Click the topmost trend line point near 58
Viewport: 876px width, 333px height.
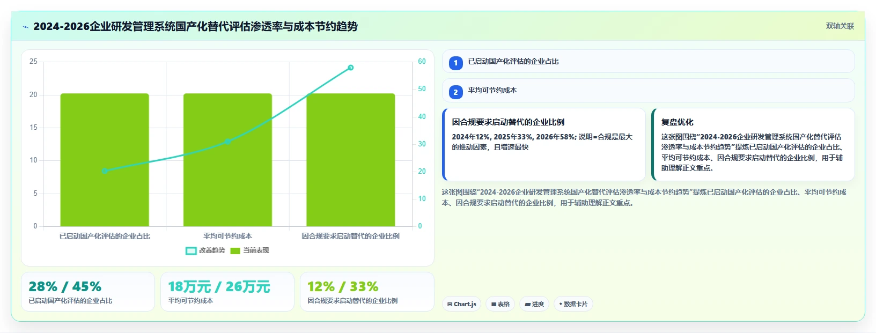click(x=351, y=68)
